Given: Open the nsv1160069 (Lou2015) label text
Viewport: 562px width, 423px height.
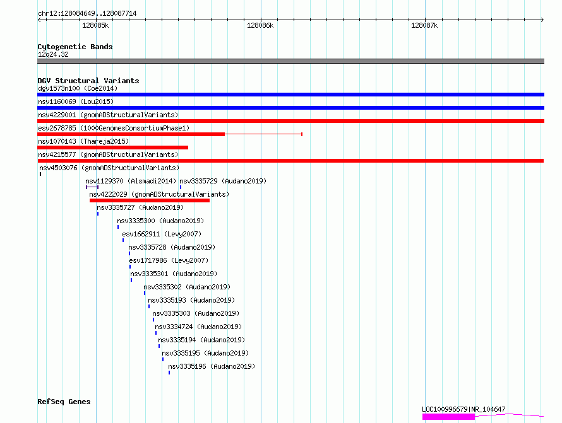Looking at the screenshot, I should coord(76,101).
